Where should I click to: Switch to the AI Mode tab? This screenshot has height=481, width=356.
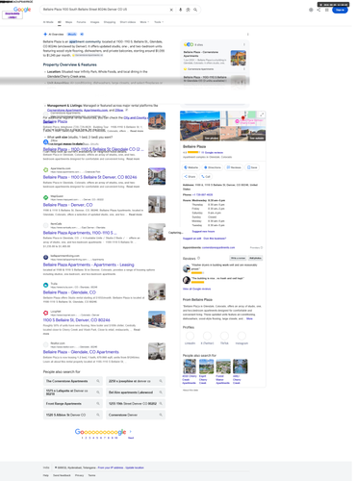click(x=48, y=22)
